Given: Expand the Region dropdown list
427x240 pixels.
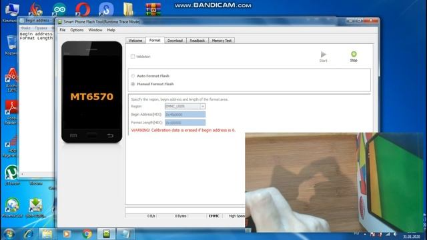Looking at the screenshot, I should 203,107.
